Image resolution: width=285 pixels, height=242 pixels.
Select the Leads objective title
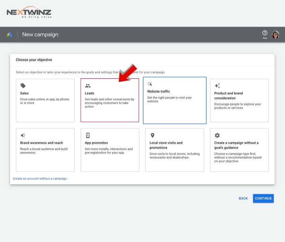click(89, 93)
